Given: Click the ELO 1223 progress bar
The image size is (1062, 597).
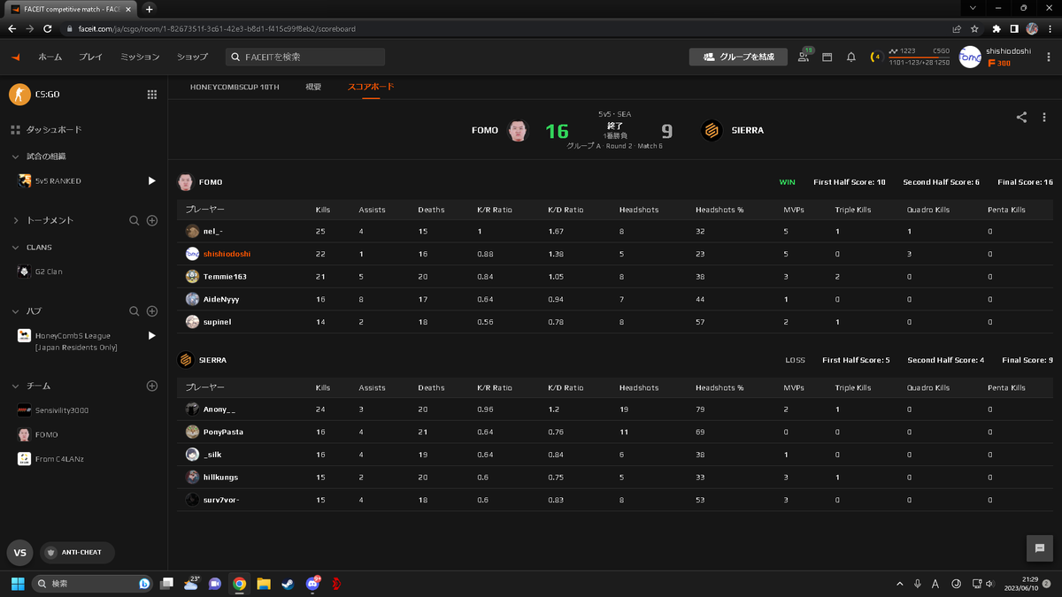Looking at the screenshot, I should [919, 57].
